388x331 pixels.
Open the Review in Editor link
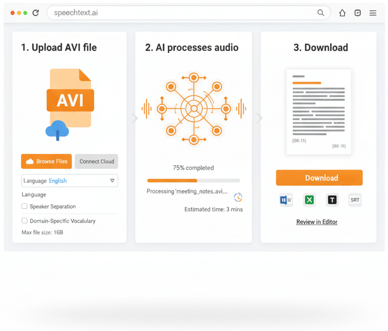coord(317,222)
